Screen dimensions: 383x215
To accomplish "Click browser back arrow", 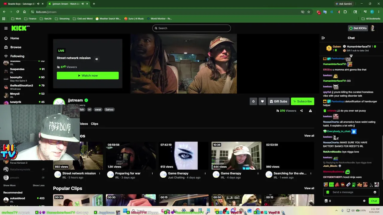I will click(4, 12).
